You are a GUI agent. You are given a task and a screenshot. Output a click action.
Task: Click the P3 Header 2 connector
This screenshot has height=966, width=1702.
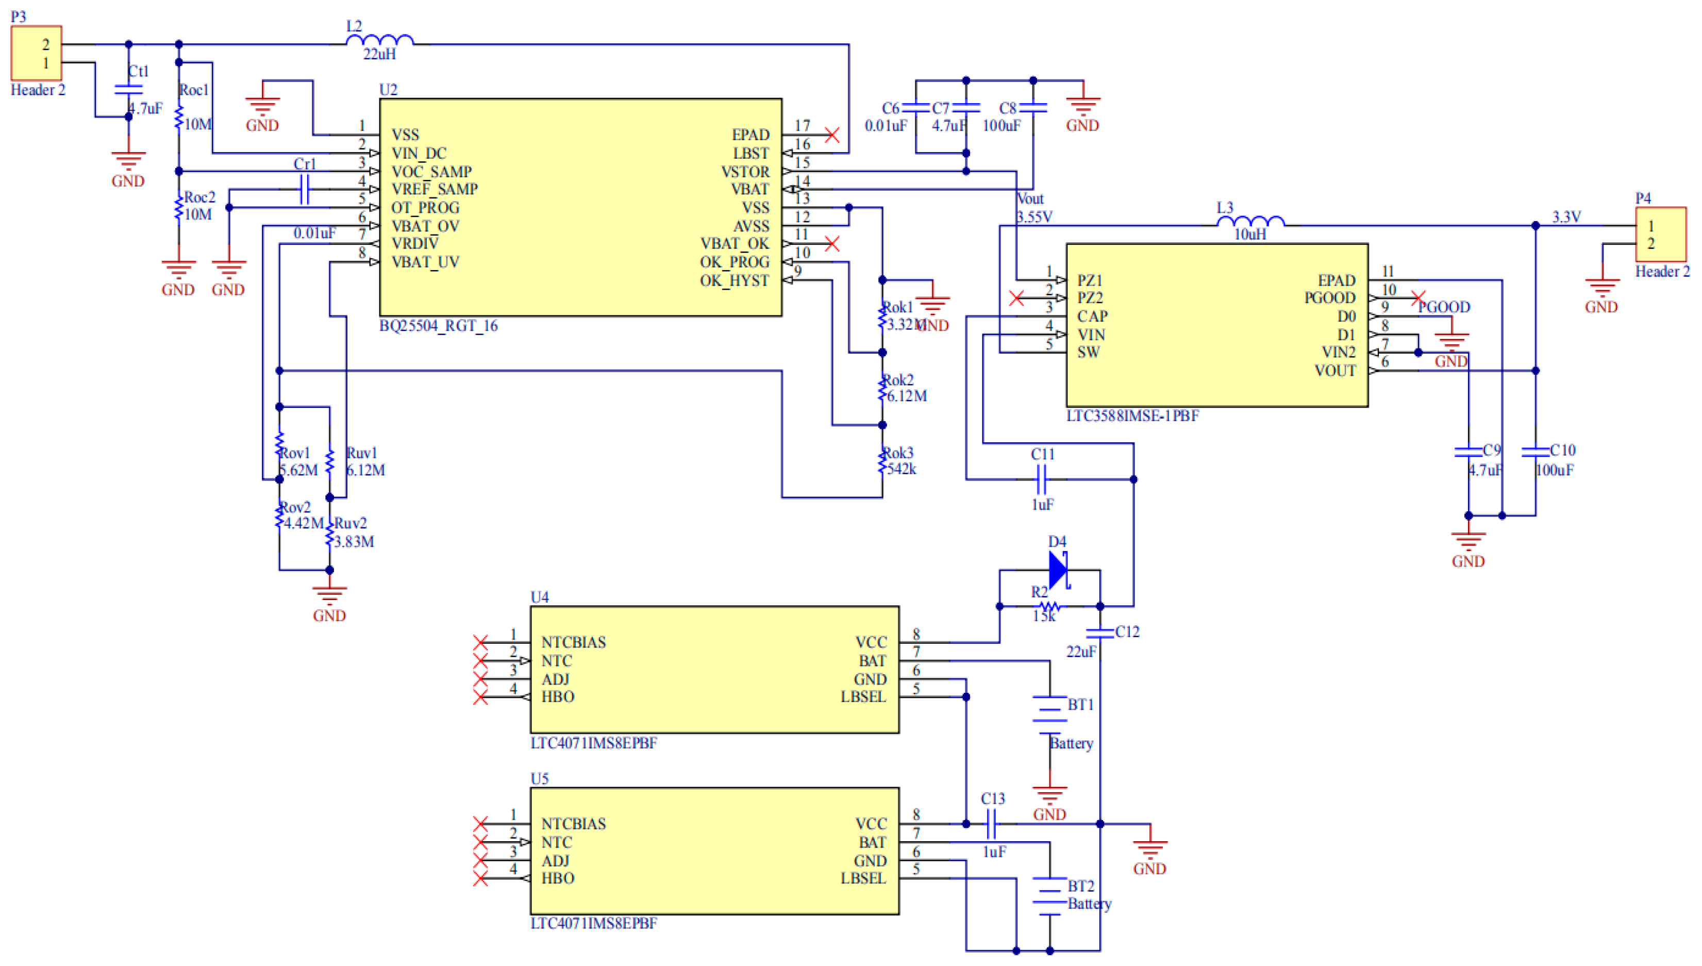click(x=37, y=53)
